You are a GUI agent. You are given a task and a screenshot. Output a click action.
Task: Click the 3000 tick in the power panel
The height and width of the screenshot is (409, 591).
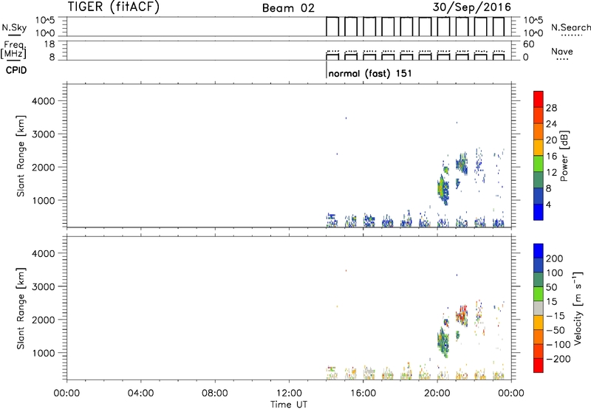point(44,134)
